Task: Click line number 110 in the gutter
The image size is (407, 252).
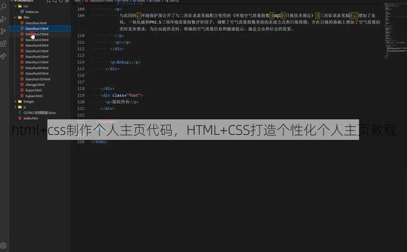Action: pos(81,35)
